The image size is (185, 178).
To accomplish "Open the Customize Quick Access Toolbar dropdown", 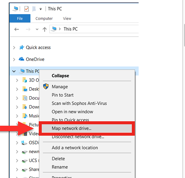I will pos(41,9).
